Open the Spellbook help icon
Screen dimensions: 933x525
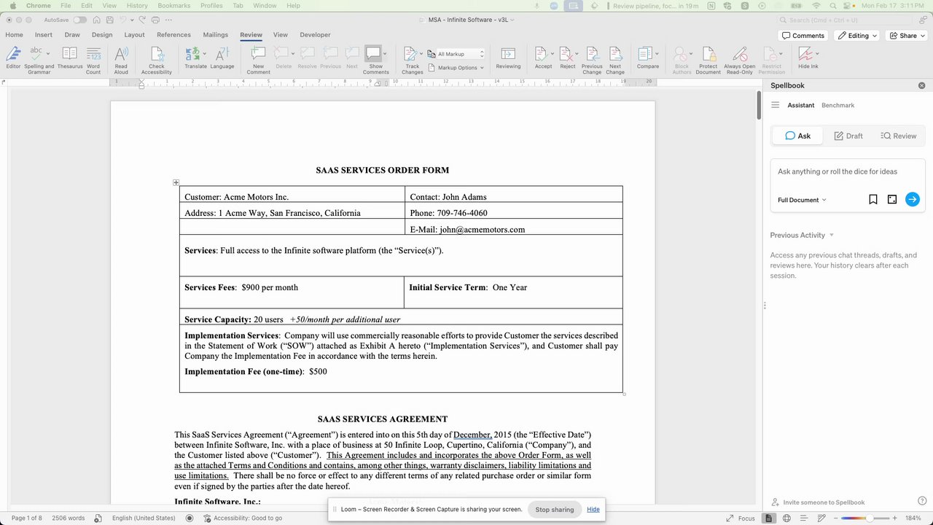click(922, 501)
